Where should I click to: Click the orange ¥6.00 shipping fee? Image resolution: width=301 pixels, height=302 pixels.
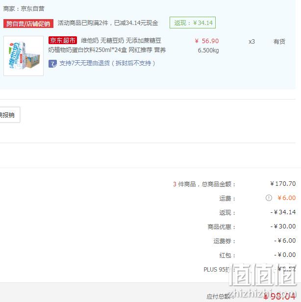pyautogui.click(x=287, y=198)
